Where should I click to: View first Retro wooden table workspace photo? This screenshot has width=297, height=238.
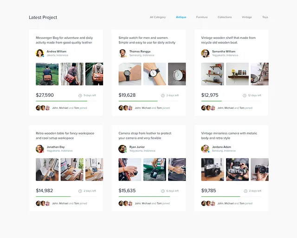(x=47, y=169)
